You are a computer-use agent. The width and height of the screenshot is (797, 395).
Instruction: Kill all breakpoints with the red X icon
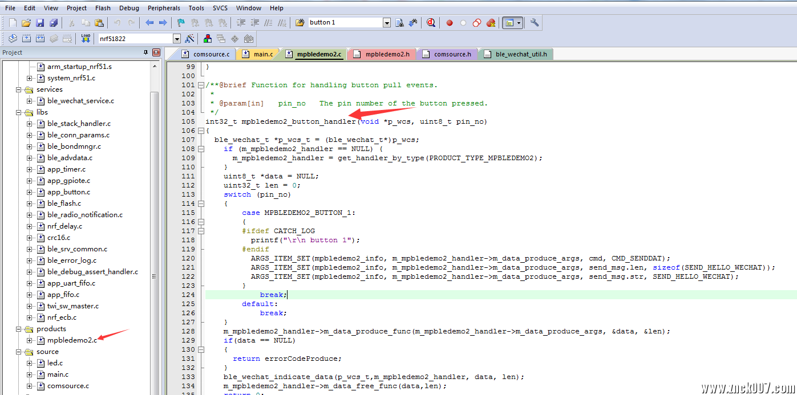click(x=491, y=23)
